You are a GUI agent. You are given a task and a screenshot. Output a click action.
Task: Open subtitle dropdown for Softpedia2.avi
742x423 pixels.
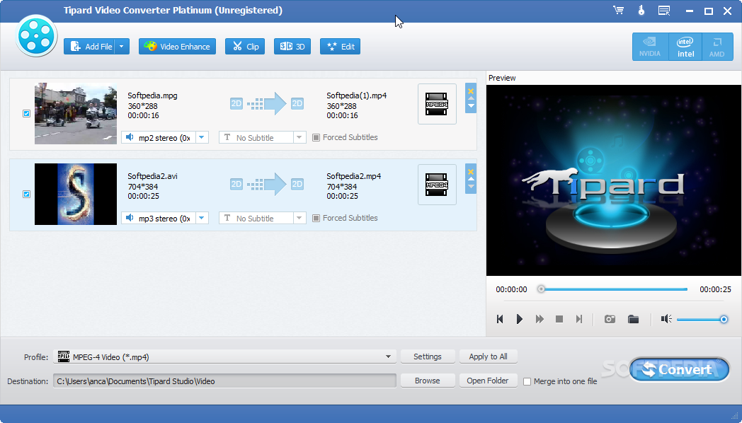[299, 219]
